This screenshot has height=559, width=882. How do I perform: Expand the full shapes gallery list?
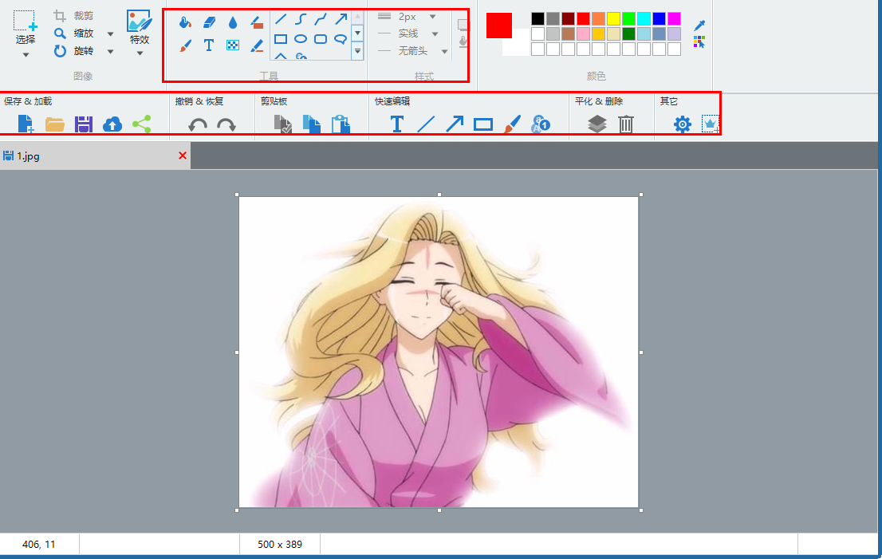(x=357, y=50)
